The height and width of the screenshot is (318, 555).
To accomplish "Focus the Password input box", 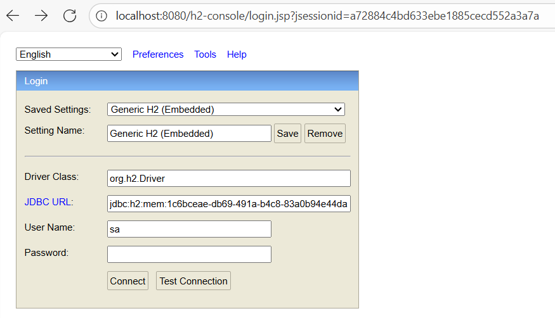I will pos(189,254).
